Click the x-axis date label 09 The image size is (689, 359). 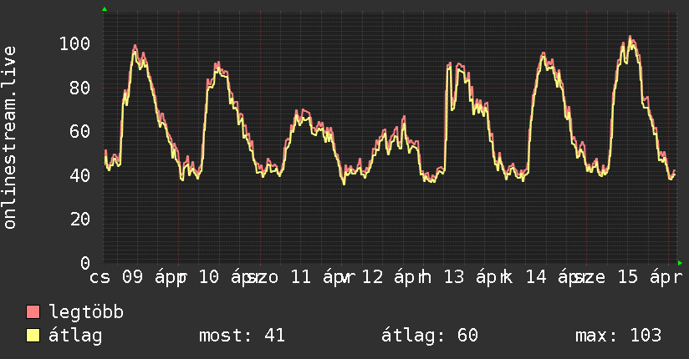132,277
